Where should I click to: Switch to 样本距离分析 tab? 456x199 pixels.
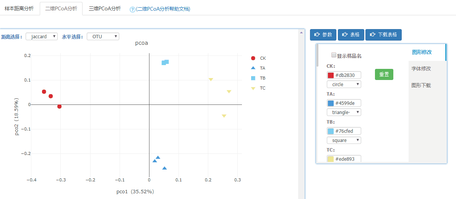click(x=19, y=8)
